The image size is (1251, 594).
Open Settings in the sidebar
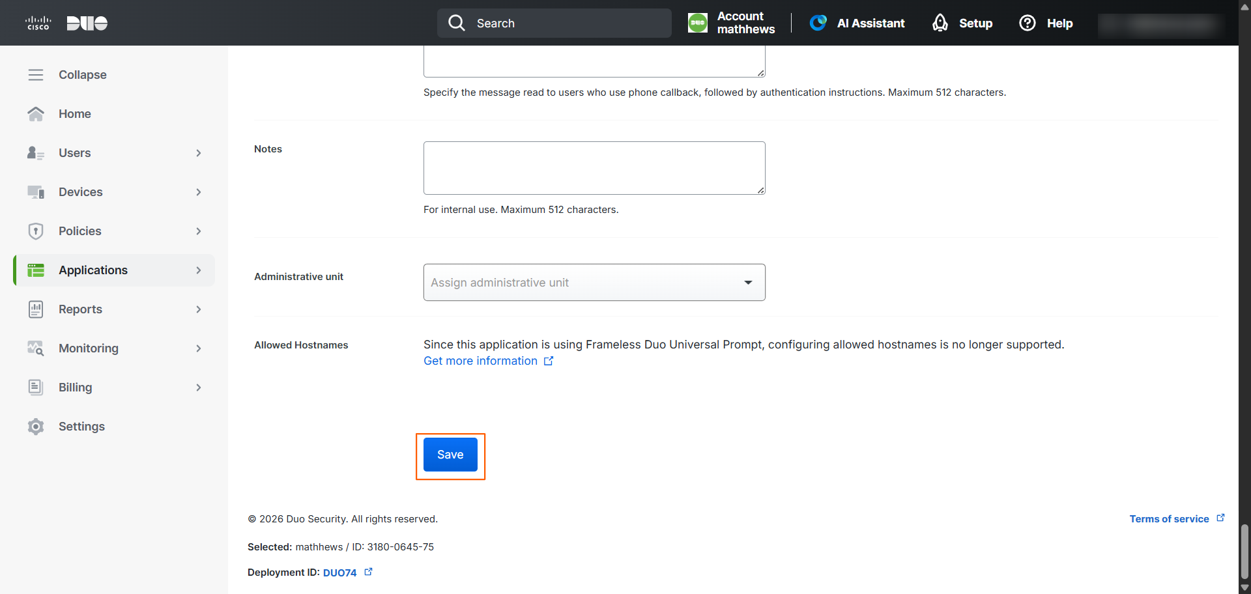pyautogui.click(x=81, y=427)
